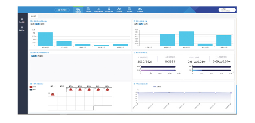
Task: Open the 综合分析 gauge icon
Action: point(119,9)
